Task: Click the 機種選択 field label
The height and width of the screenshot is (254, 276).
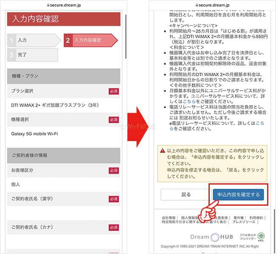Action: click(20, 119)
